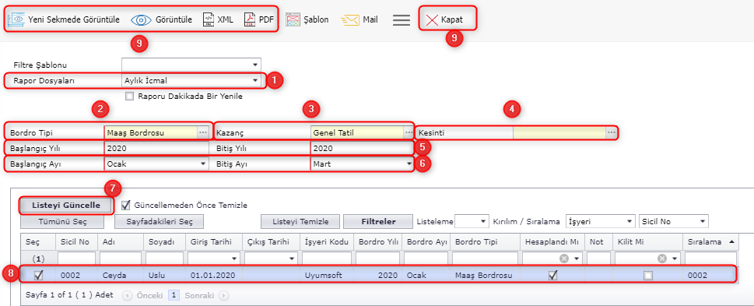Image resolution: width=754 pixels, height=306 pixels.
Task: Clear Hesaplandı Mı filter icon
Action: pos(564,259)
